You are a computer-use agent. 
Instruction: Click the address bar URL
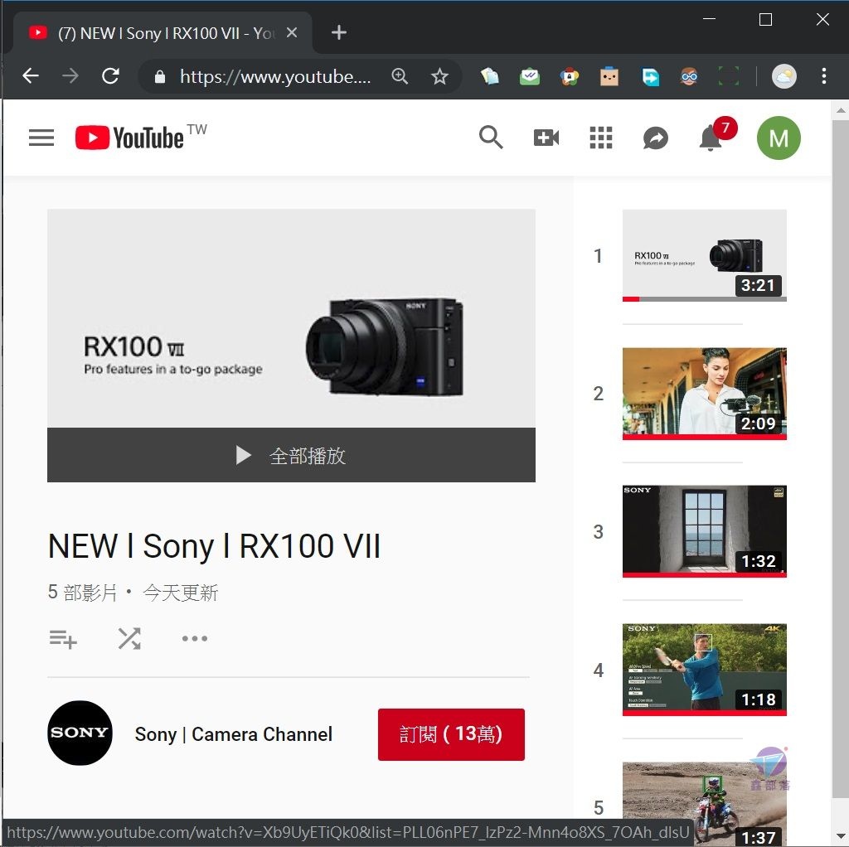coord(275,76)
